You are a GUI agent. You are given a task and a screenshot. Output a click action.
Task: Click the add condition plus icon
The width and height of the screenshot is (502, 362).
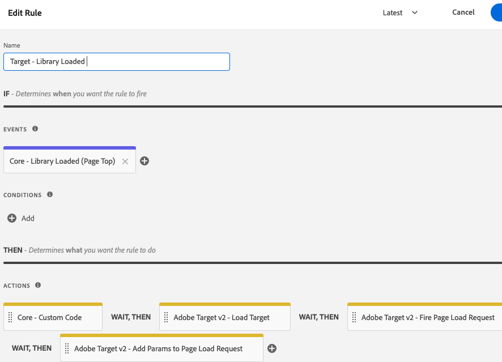pos(12,218)
